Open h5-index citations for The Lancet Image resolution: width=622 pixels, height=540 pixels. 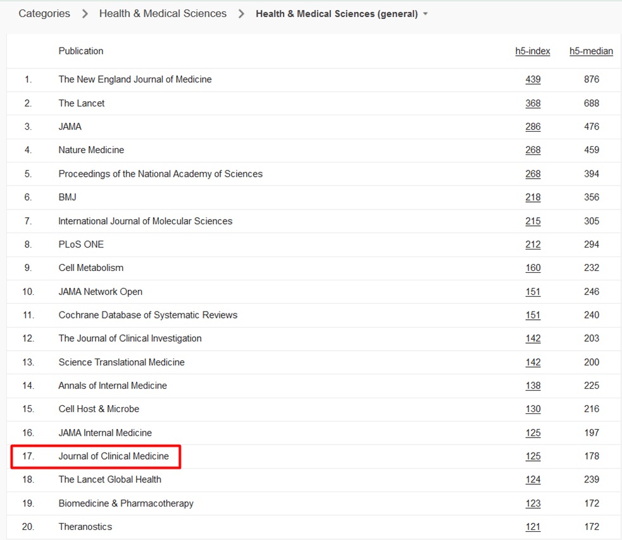click(533, 103)
